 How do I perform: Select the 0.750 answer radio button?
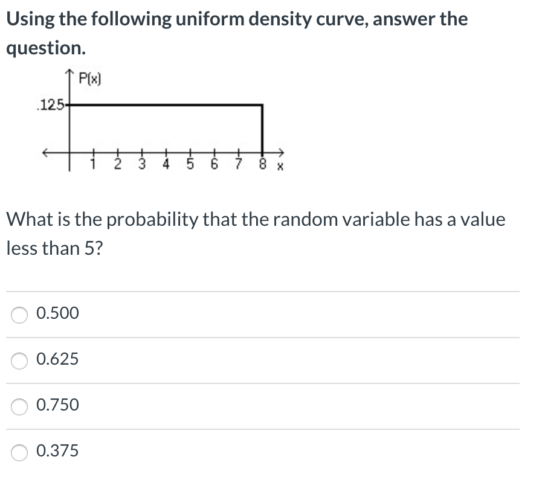tap(19, 405)
